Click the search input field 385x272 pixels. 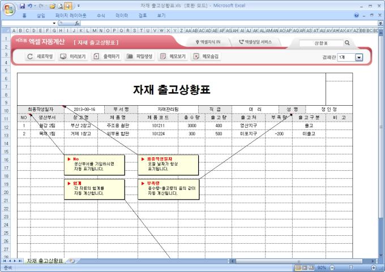click(x=321, y=43)
